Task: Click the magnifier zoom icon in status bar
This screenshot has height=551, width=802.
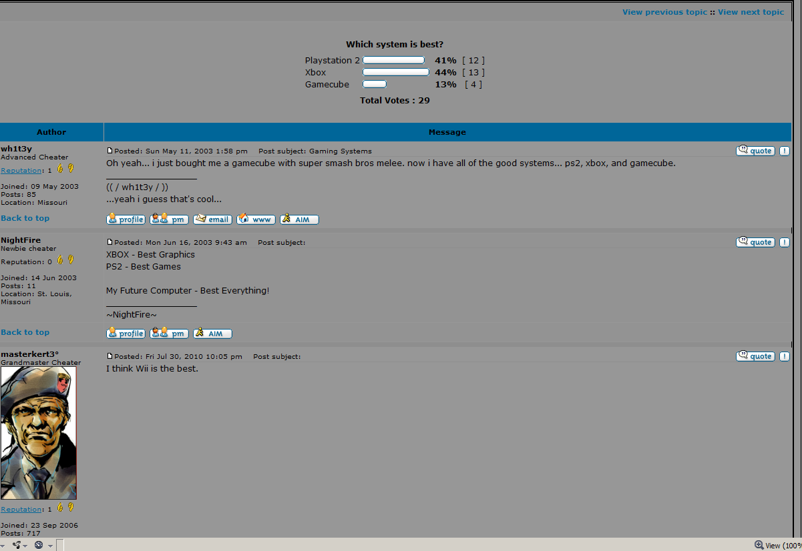Action: coord(759,544)
